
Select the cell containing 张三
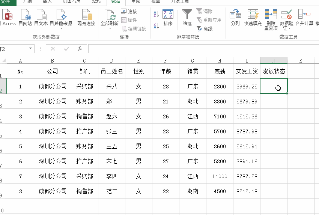112,131
